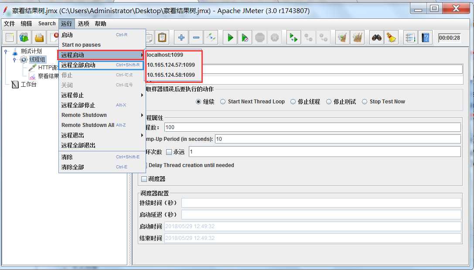
Task: Click the Paste clipboard toolbar icon
Action: click(x=162, y=38)
